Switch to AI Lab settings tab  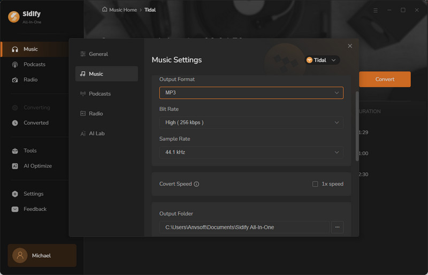pyautogui.click(x=106, y=134)
